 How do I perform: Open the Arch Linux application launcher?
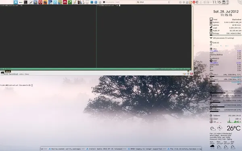(x=16, y=2)
